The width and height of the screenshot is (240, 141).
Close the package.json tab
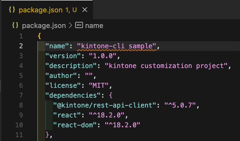click(85, 10)
